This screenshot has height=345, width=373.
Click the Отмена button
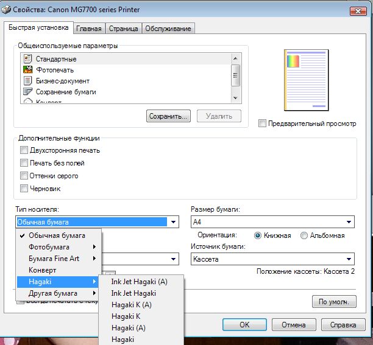(x=294, y=324)
